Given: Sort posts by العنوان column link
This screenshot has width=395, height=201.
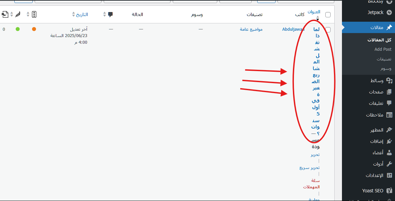Looking at the screenshot, I should pos(314,12).
